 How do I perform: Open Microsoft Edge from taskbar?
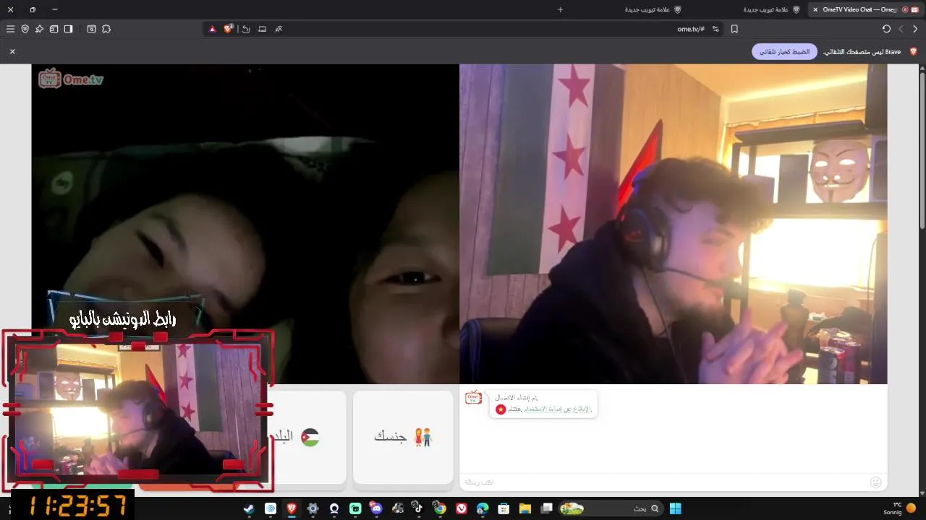pos(483,508)
